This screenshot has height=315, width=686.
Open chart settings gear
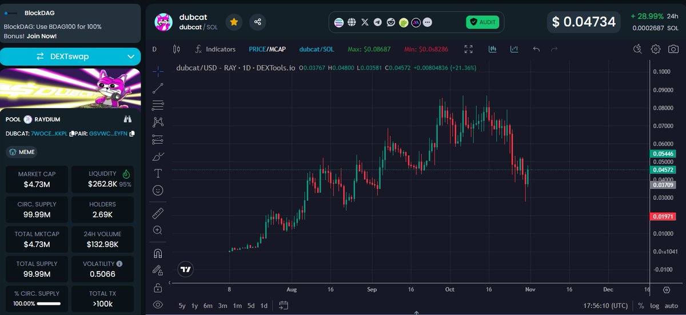pos(656,49)
